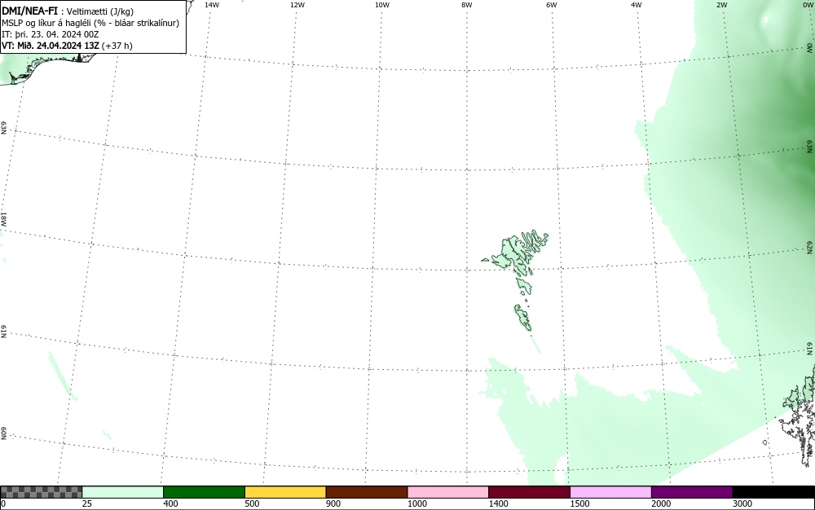815x510 pixels.
Task: Pick the pink 1000–1400 legend swatch
Action: point(448,492)
